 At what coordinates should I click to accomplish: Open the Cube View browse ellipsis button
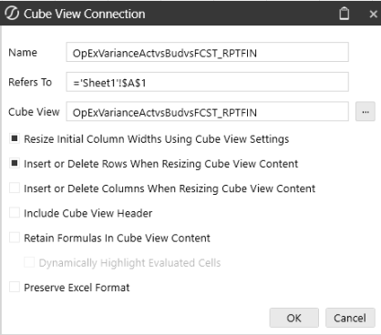click(366, 112)
